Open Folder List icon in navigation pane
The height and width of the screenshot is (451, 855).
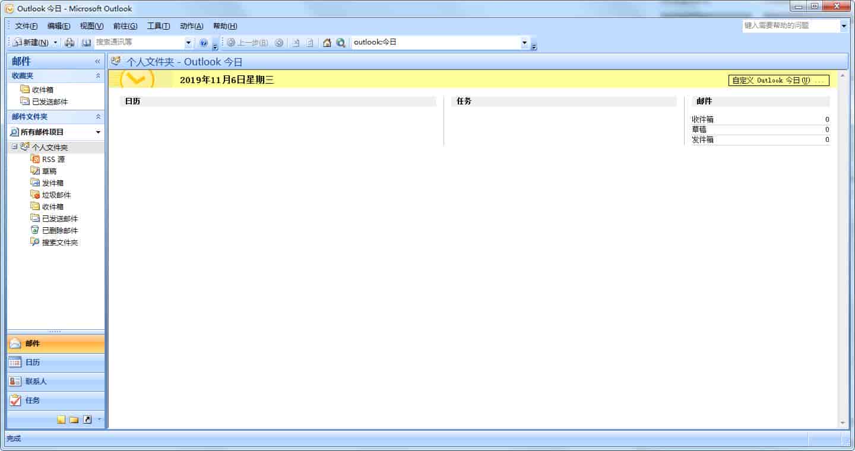point(74,420)
